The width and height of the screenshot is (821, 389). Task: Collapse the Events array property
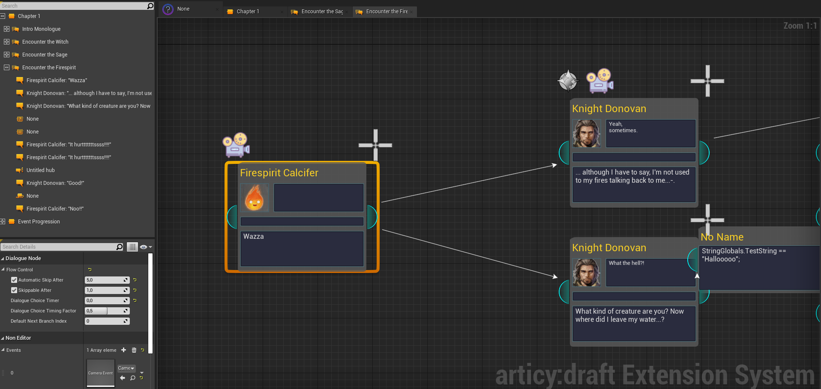click(x=3, y=350)
